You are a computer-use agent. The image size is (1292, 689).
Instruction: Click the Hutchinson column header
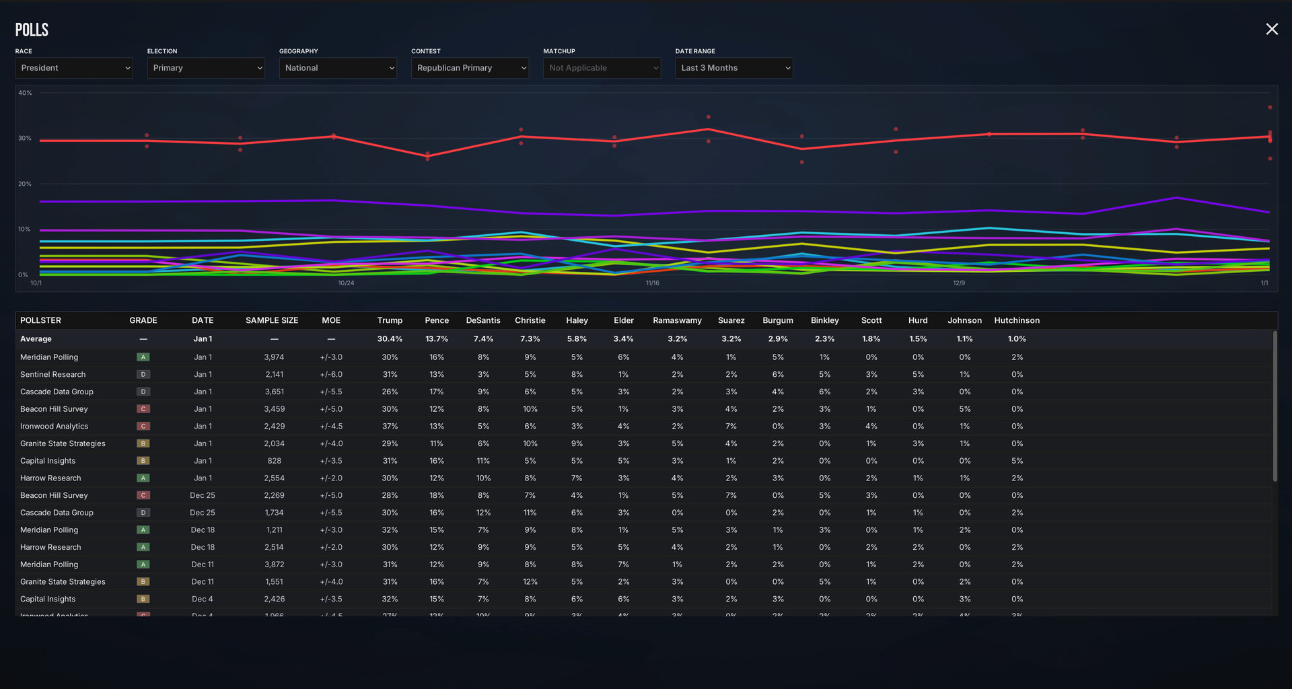(x=1017, y=321)
